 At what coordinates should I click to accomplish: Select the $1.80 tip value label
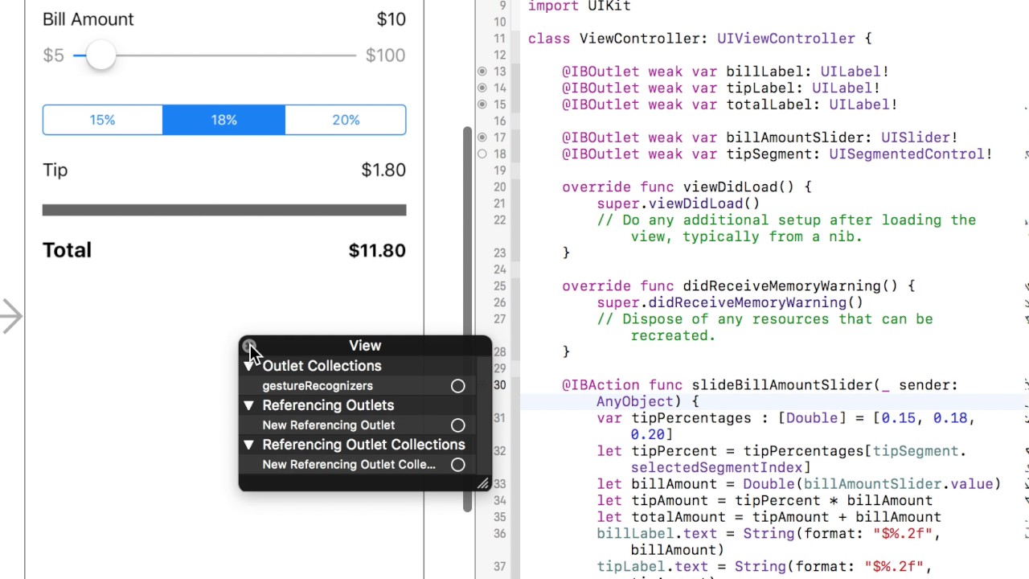[x=383, y=170]
